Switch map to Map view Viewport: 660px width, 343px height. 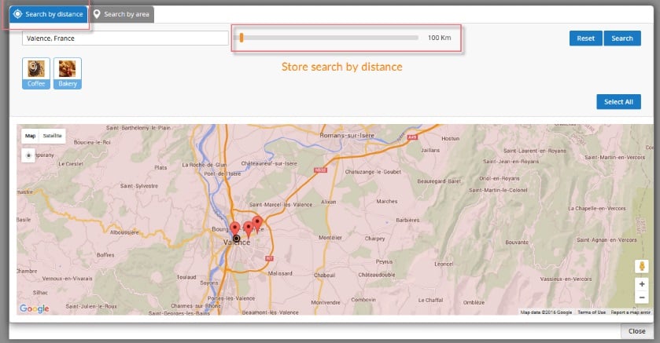(x=31, y=136)
